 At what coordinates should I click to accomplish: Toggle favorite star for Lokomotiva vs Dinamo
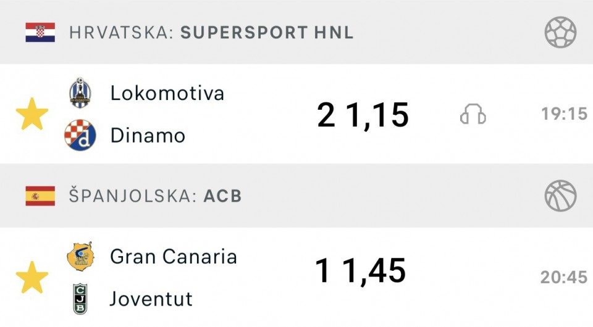coord(32,114)
